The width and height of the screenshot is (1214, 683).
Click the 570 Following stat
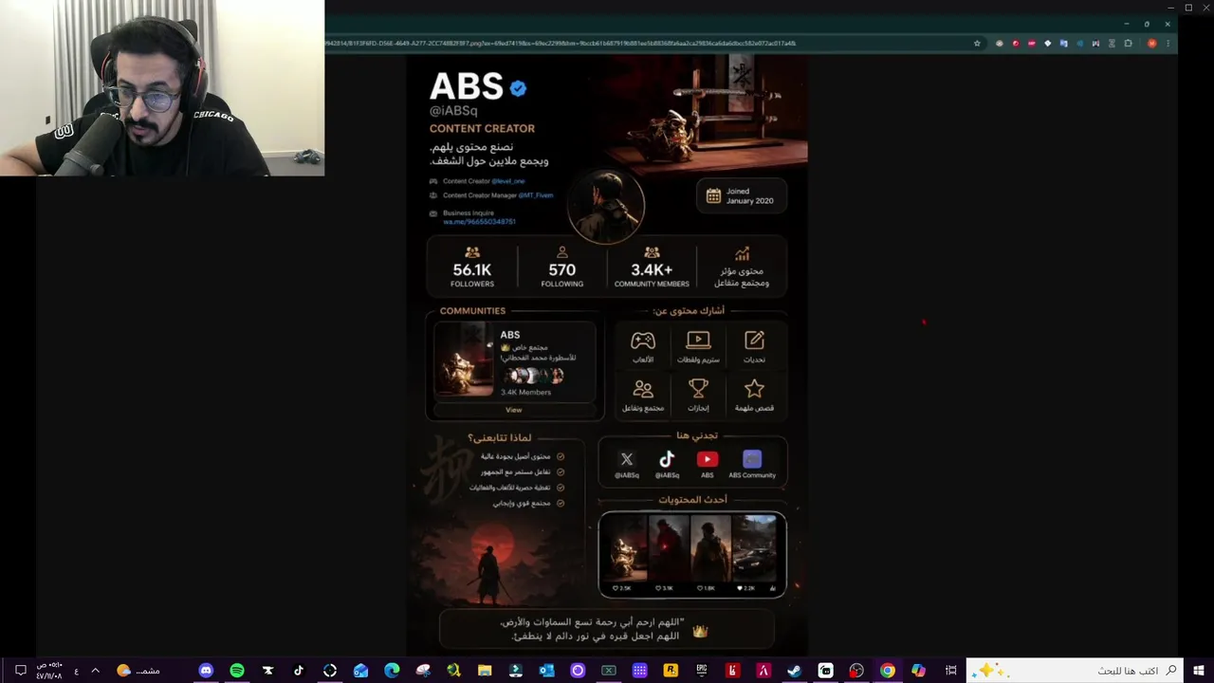(561, 267)
